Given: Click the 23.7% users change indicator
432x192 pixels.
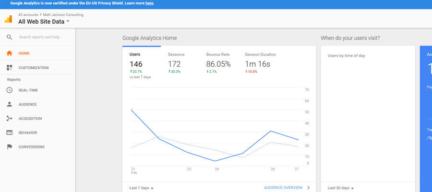Looking at the screenshot, I should click(x=136, y=72).
